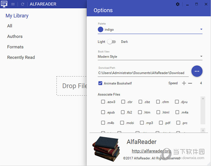211x166 pixels.
Task: Open the Palette indigo dropdown
Action: pos(150,29)
